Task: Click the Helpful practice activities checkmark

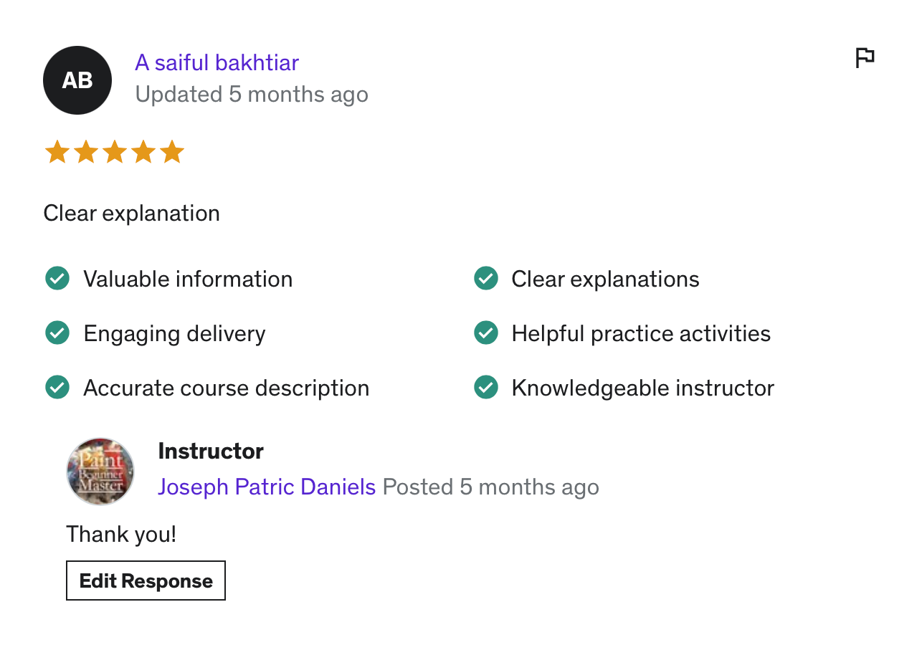Action: 486,333
